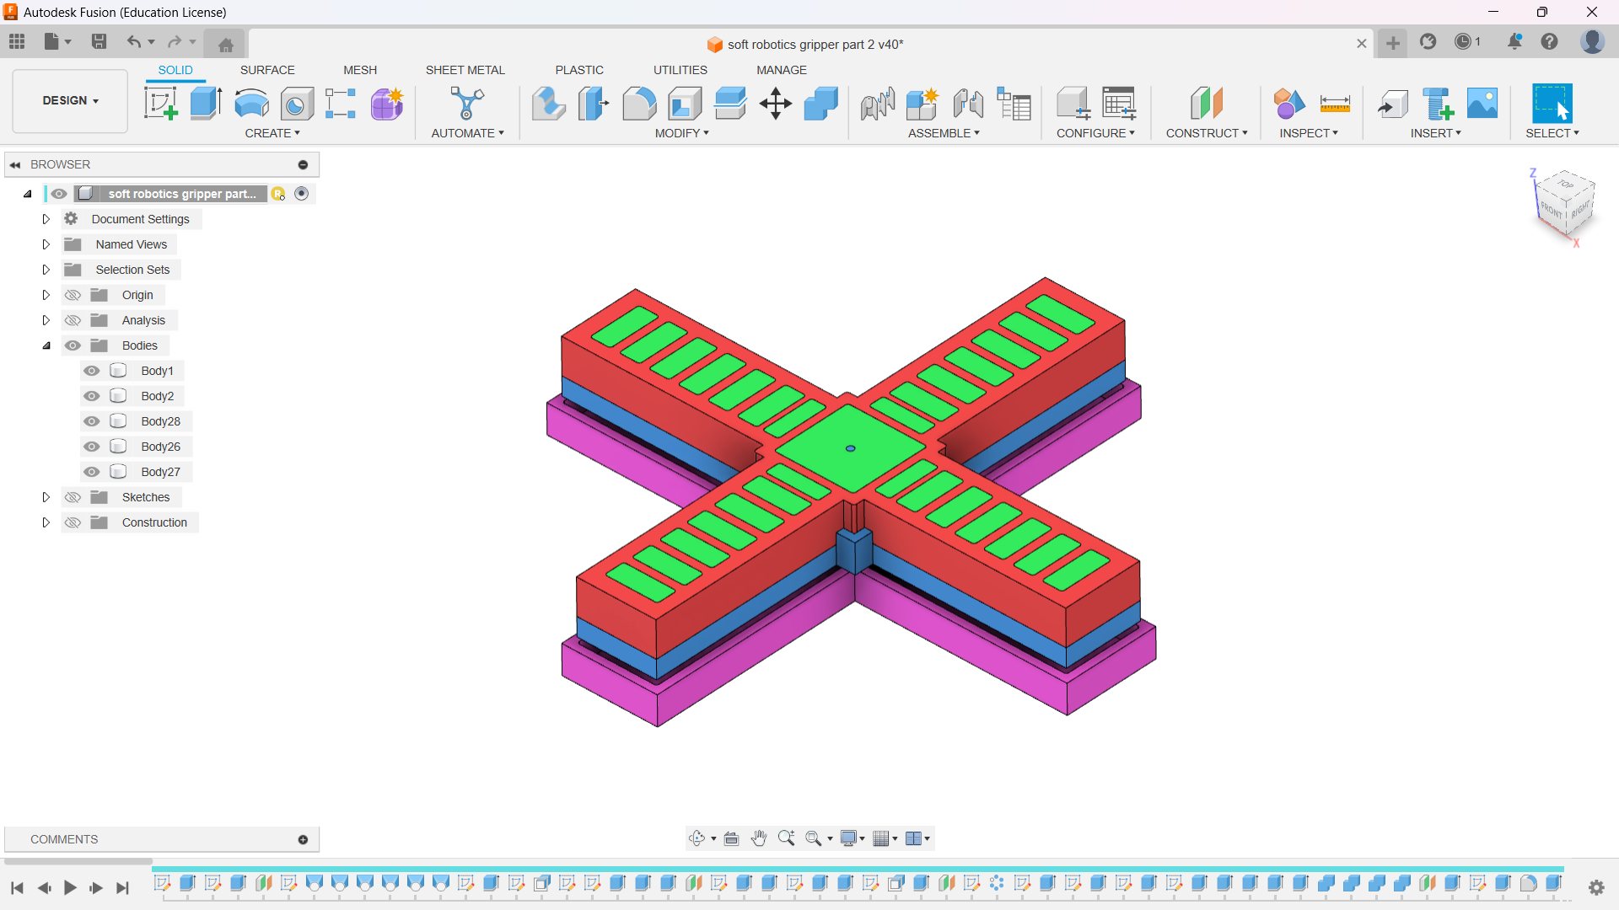This screenshot has height=910, width=1619.
Task: Select the Revolve tool icon
Action: coord(251,104)
